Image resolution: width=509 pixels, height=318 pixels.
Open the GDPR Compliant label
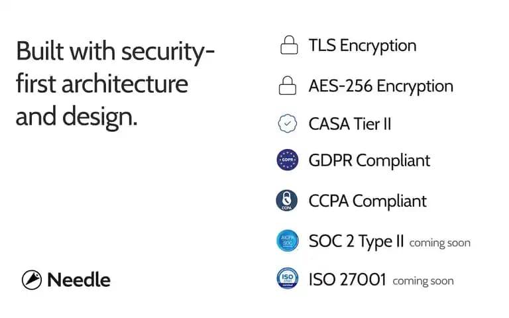pos(369,160)
